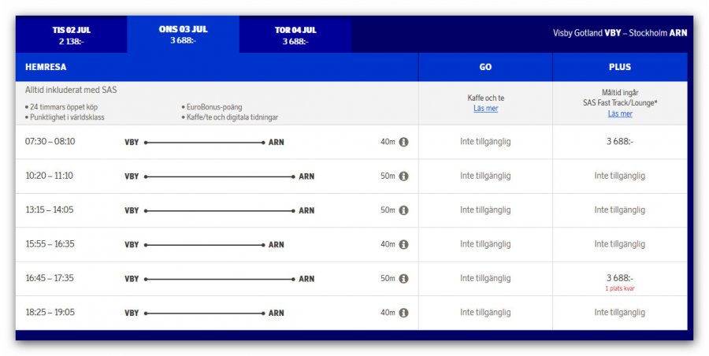Select the ONS 03 JUL date tab
709x356 pixels.
[x=183, y=35]
